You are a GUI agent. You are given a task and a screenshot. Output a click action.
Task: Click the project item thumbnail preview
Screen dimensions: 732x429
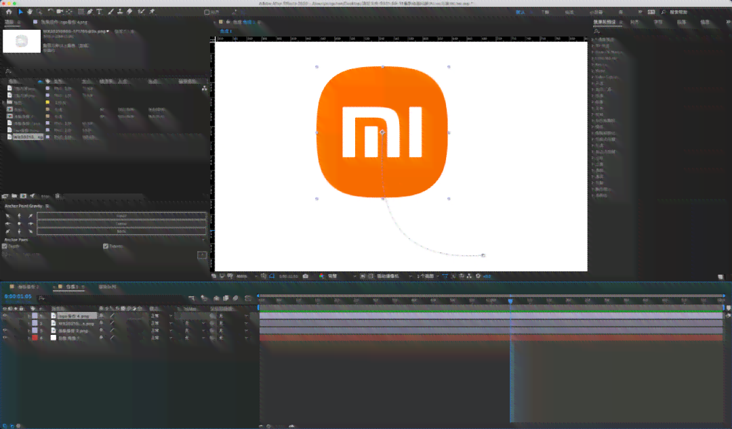pyautogui.click(x=22, y=41)
